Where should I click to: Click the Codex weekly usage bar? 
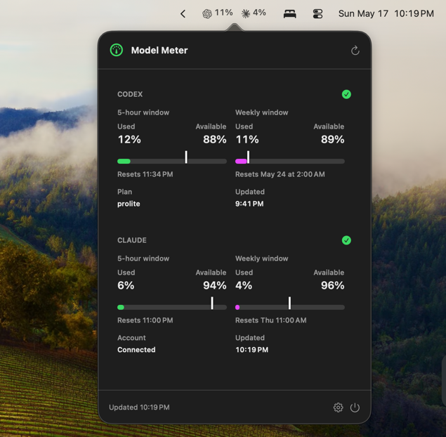tap(290, 162)
